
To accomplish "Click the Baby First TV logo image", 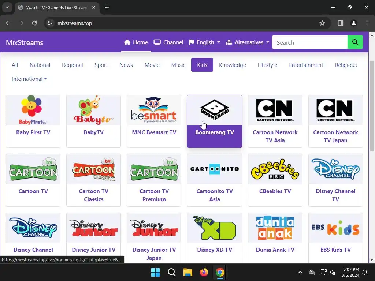I will point(33,110).
